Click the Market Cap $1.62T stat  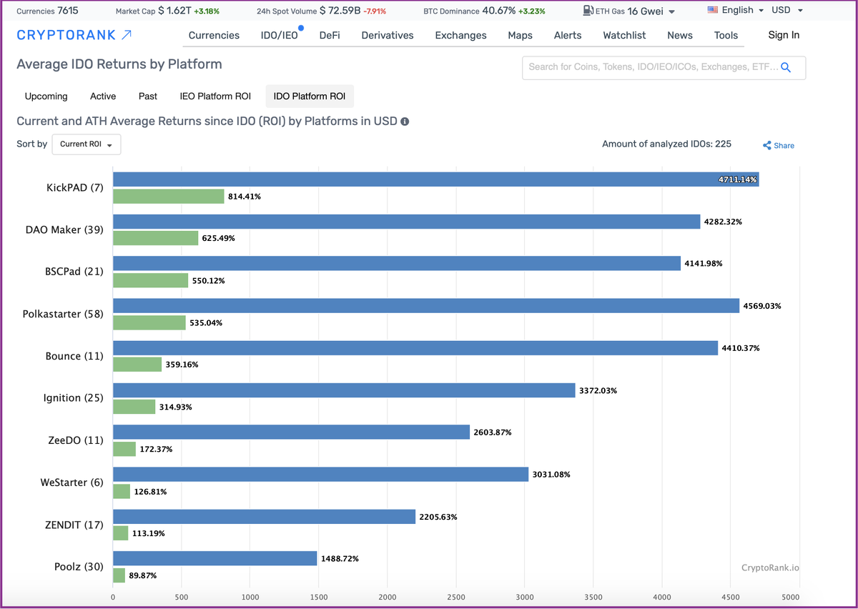(167, 11)
